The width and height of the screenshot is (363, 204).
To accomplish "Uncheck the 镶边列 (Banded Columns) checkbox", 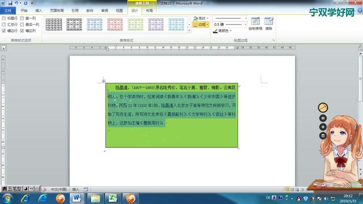I will [22, 31].
